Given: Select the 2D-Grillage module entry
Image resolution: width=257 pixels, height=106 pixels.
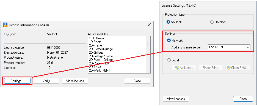Looking at the screenshot, I should point(96,53).
